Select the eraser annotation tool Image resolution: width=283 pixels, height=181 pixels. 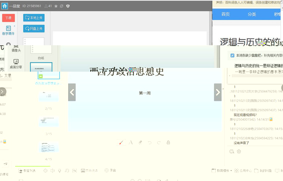tap(140, 142)
